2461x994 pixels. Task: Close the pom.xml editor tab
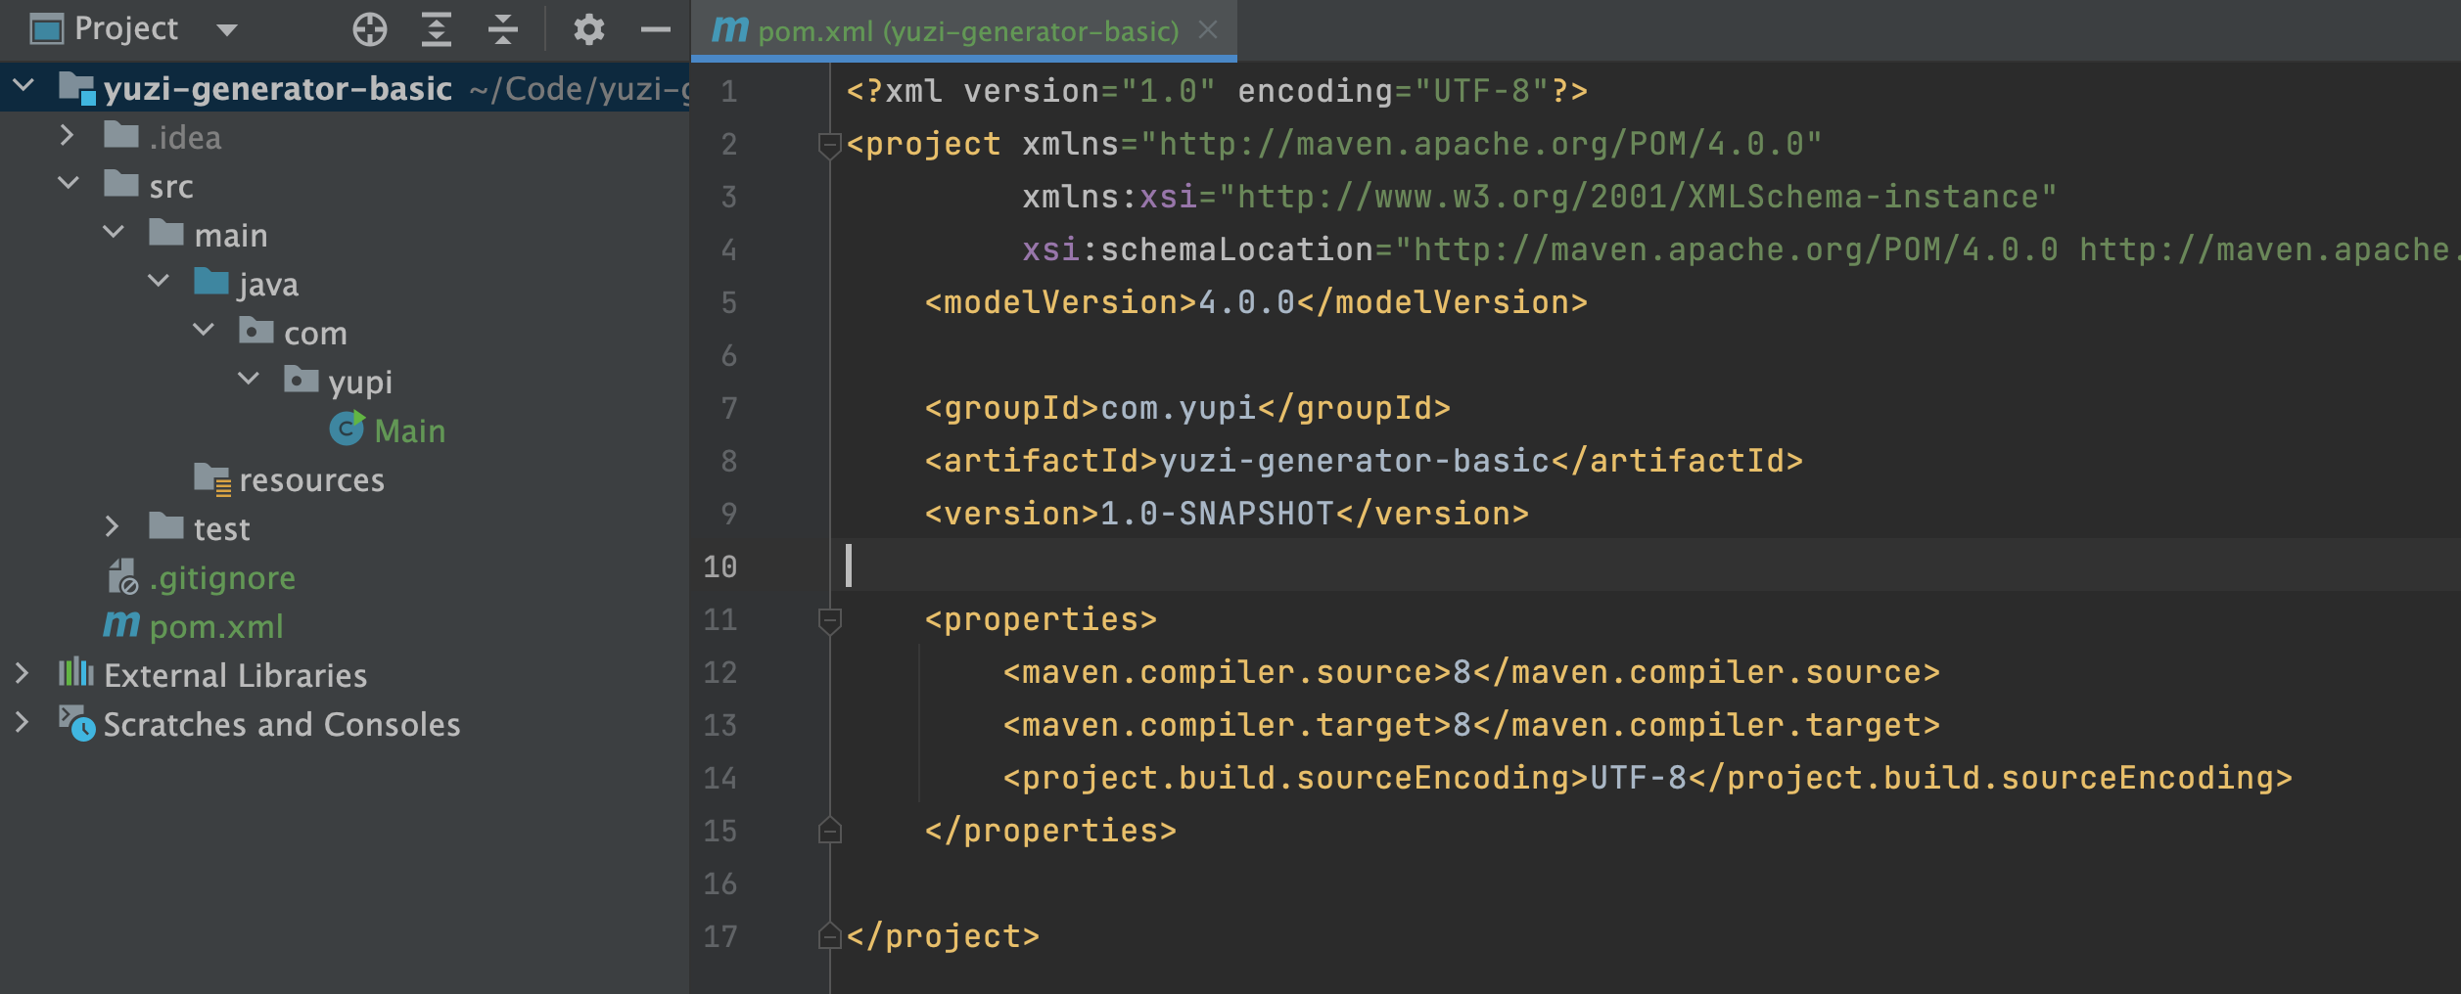tap(1208, 29)
